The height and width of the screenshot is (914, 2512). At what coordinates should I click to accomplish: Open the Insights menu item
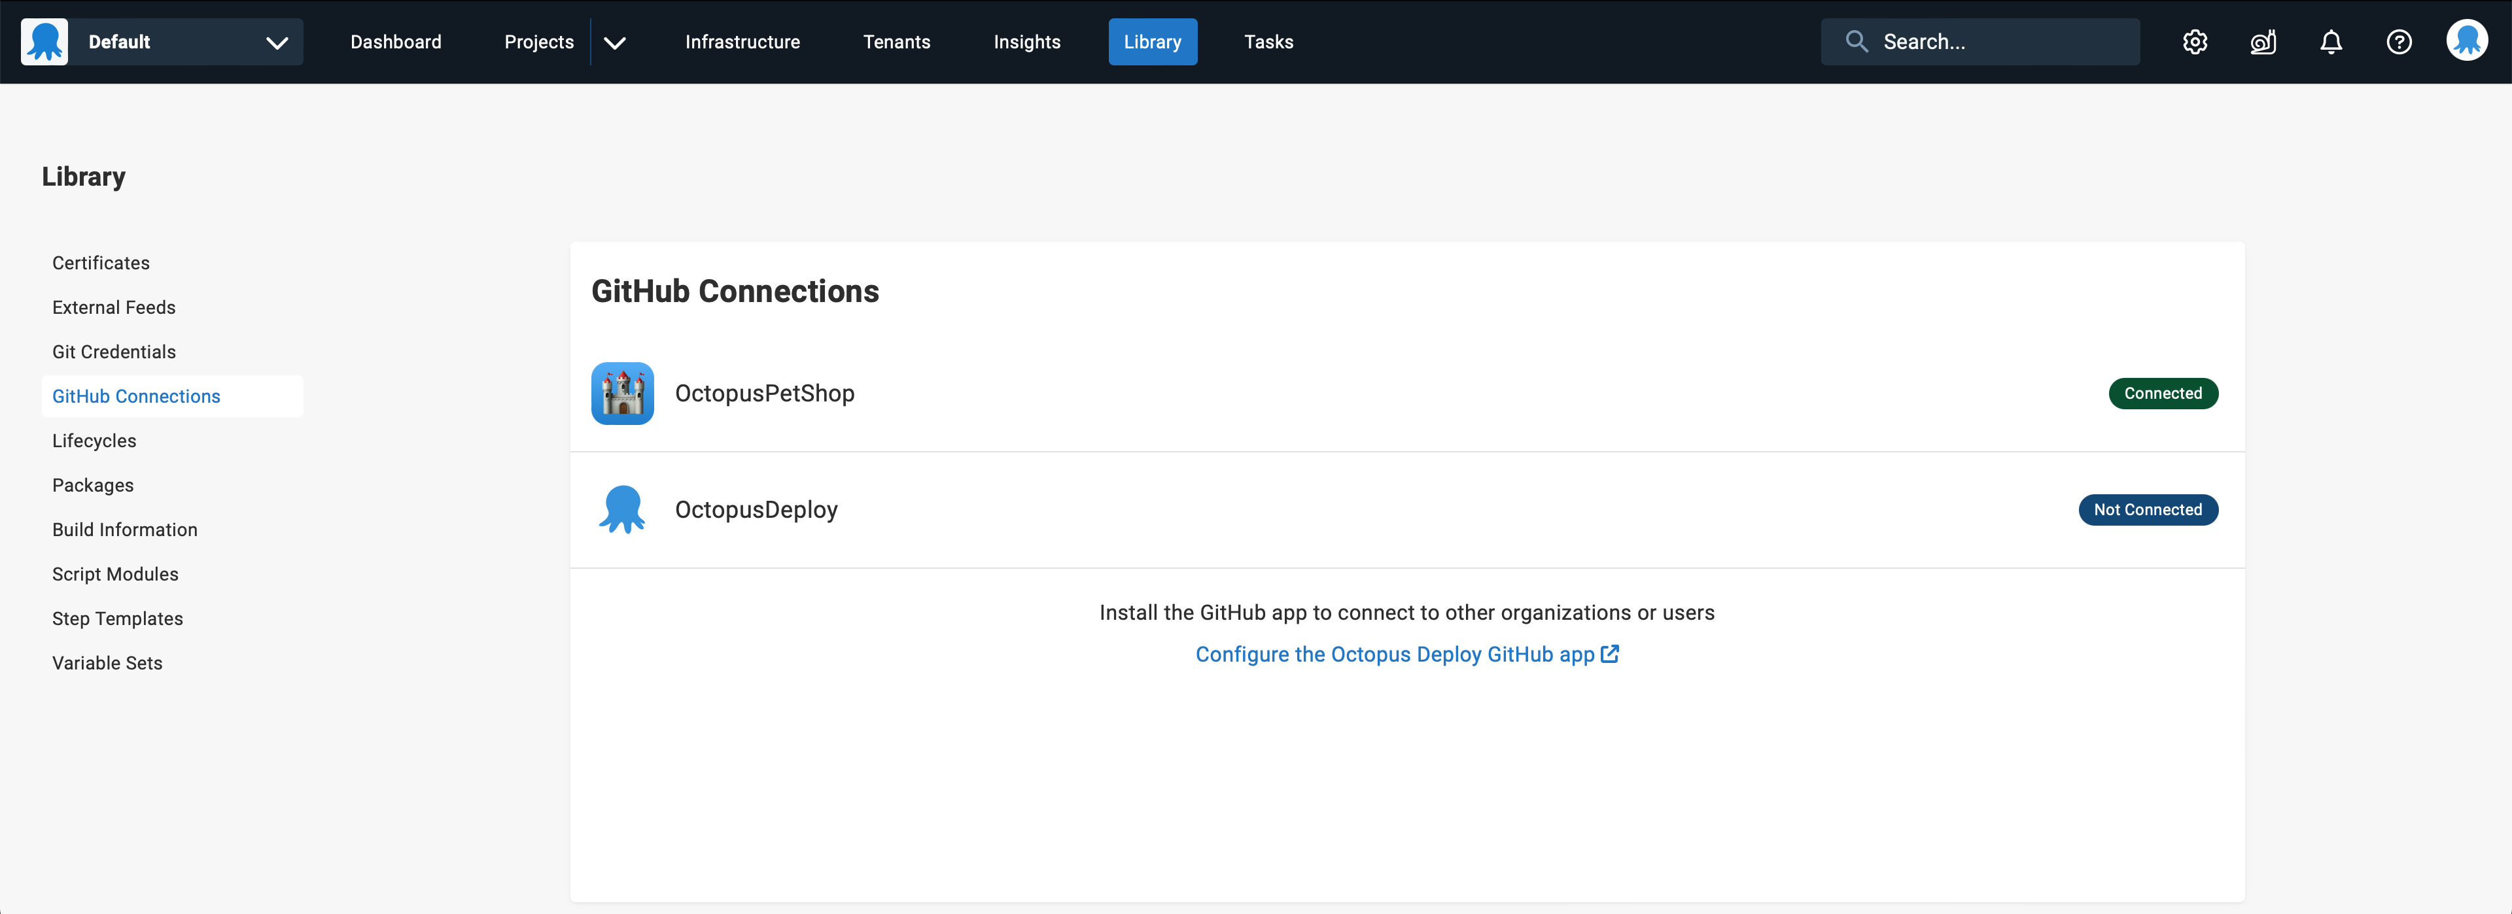point(1027,41)
